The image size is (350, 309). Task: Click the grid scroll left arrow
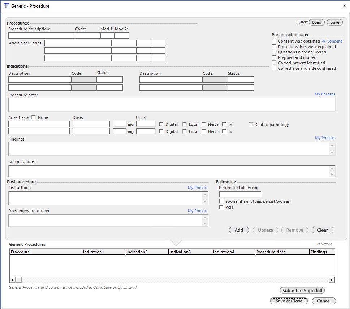[x=13, y=280]
